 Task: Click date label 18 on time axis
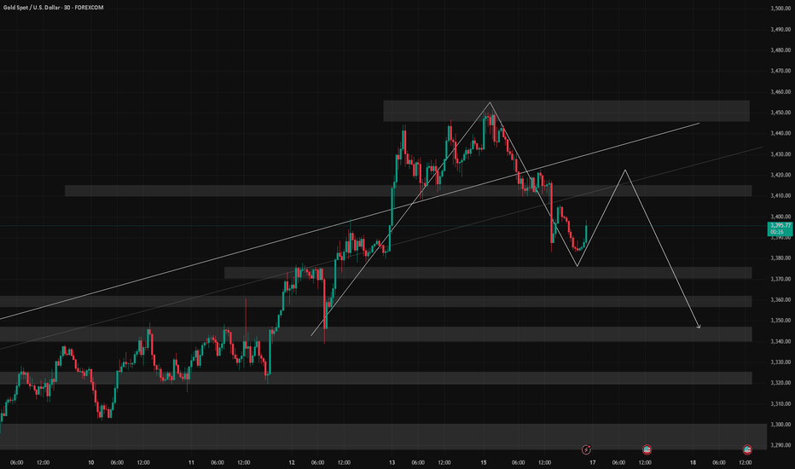tap(693, 462)
